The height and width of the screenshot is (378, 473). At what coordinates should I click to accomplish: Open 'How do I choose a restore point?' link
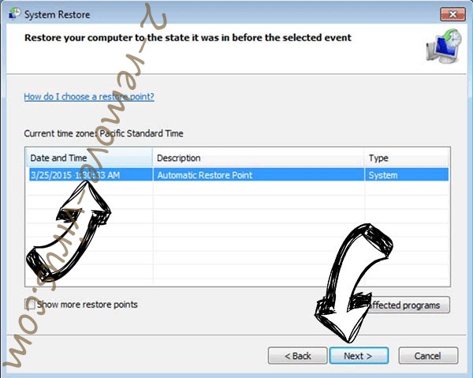point(89,96)
